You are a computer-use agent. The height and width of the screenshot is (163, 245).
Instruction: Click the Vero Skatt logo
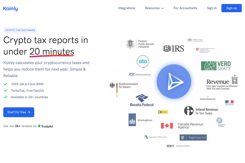click(216, 66)
